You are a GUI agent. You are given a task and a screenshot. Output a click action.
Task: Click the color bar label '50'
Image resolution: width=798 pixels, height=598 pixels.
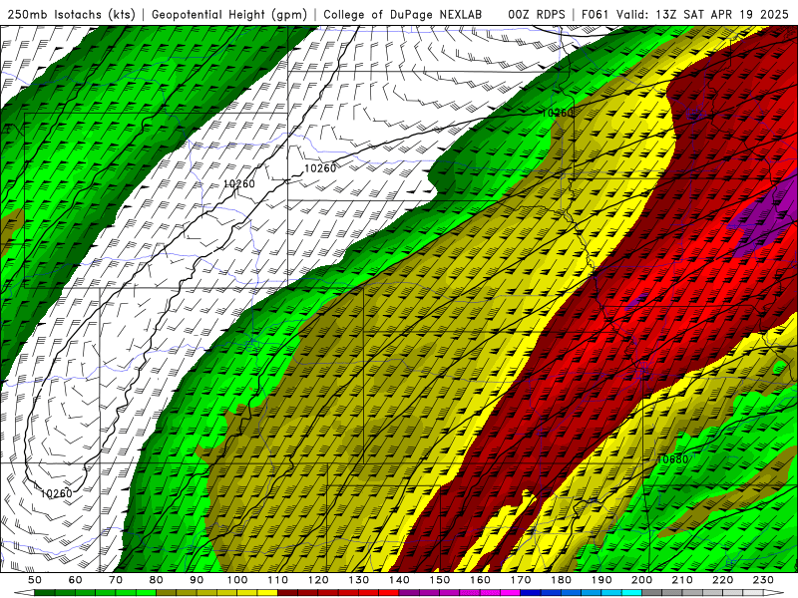click(35, 580)
